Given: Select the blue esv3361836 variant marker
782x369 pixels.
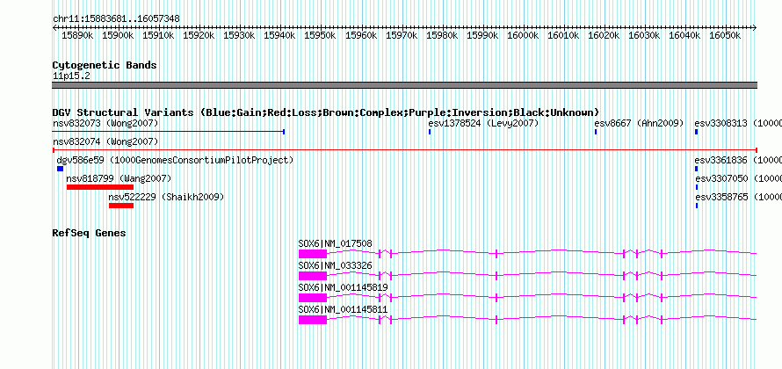Looking at the screenshot, I should 696,169.
